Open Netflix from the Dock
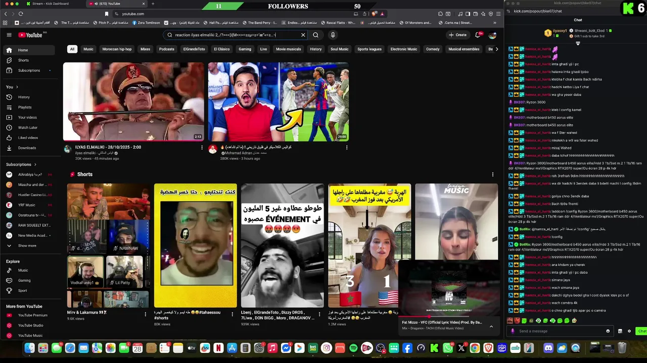Screen dimensions: 647x363 [218, 348]
